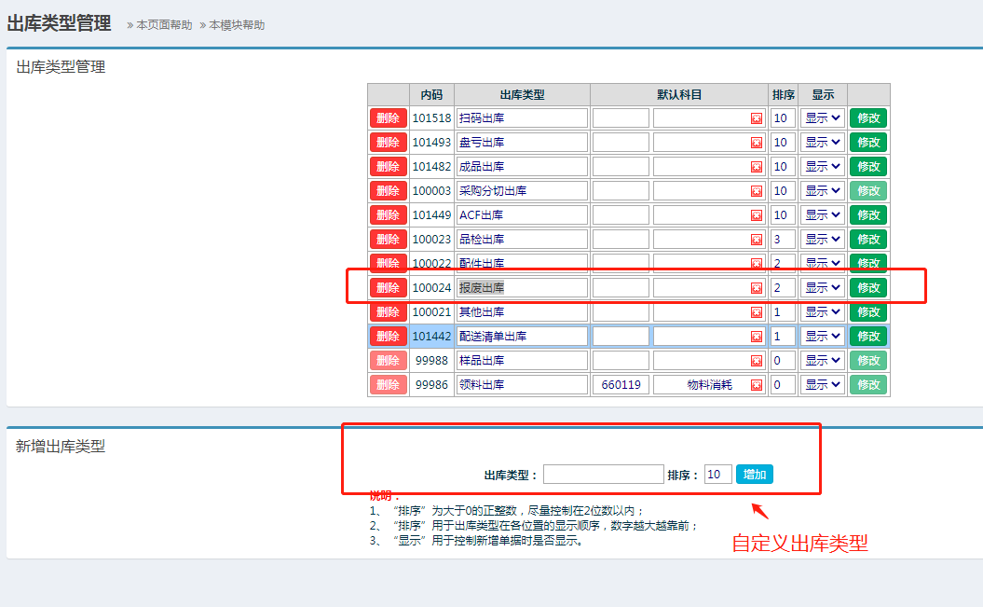983x607 pixels.
Task: Open 显示 dropdown for 报废出库 row
Action: tap(823, 288)
